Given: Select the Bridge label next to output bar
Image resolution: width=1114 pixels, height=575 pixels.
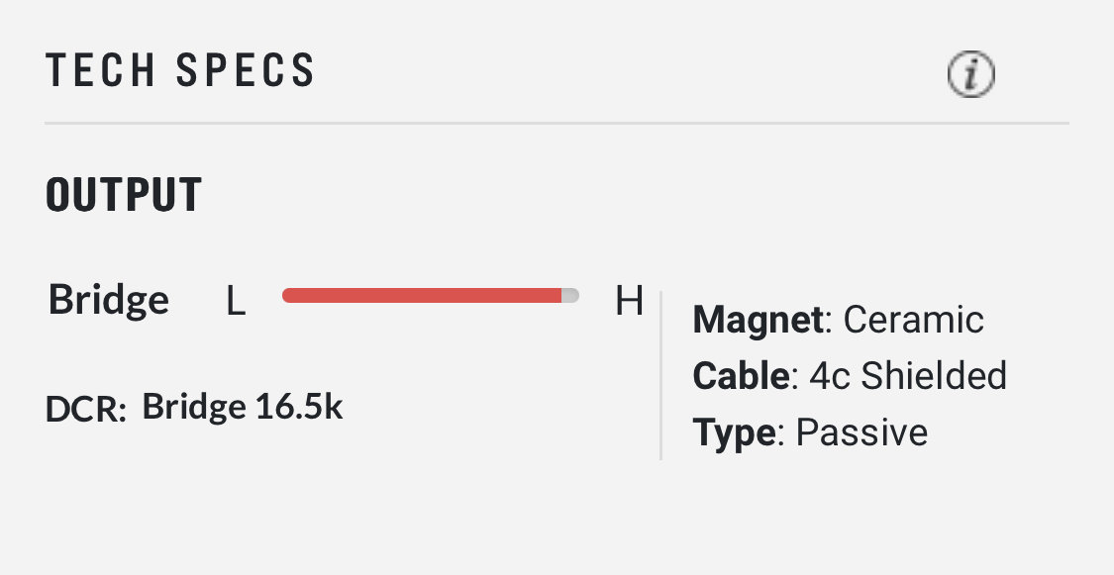Looking at the screenshot, I should click(109, 301).
